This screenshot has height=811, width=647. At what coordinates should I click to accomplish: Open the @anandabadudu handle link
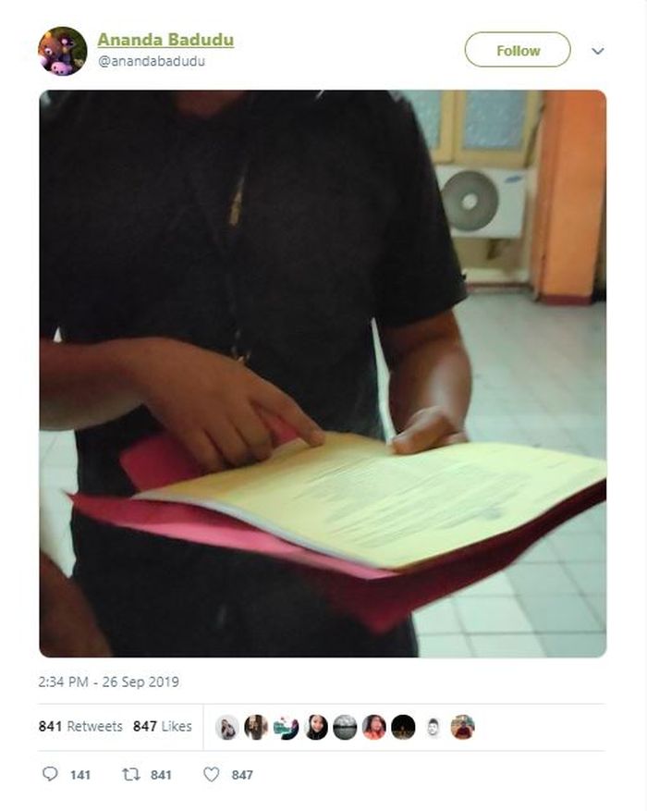pos(152,61)
